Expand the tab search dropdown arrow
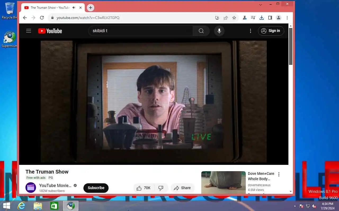The width and height of the screenshot is (339, 211). (x=261, y=4)
